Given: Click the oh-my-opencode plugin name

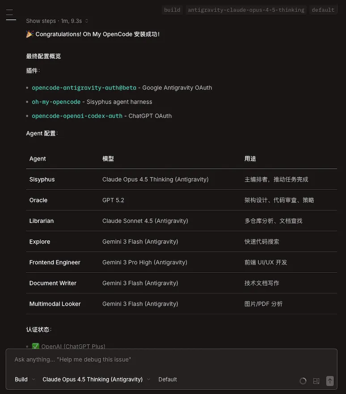Looking at the screenshot, I should [x=56, y=102].
